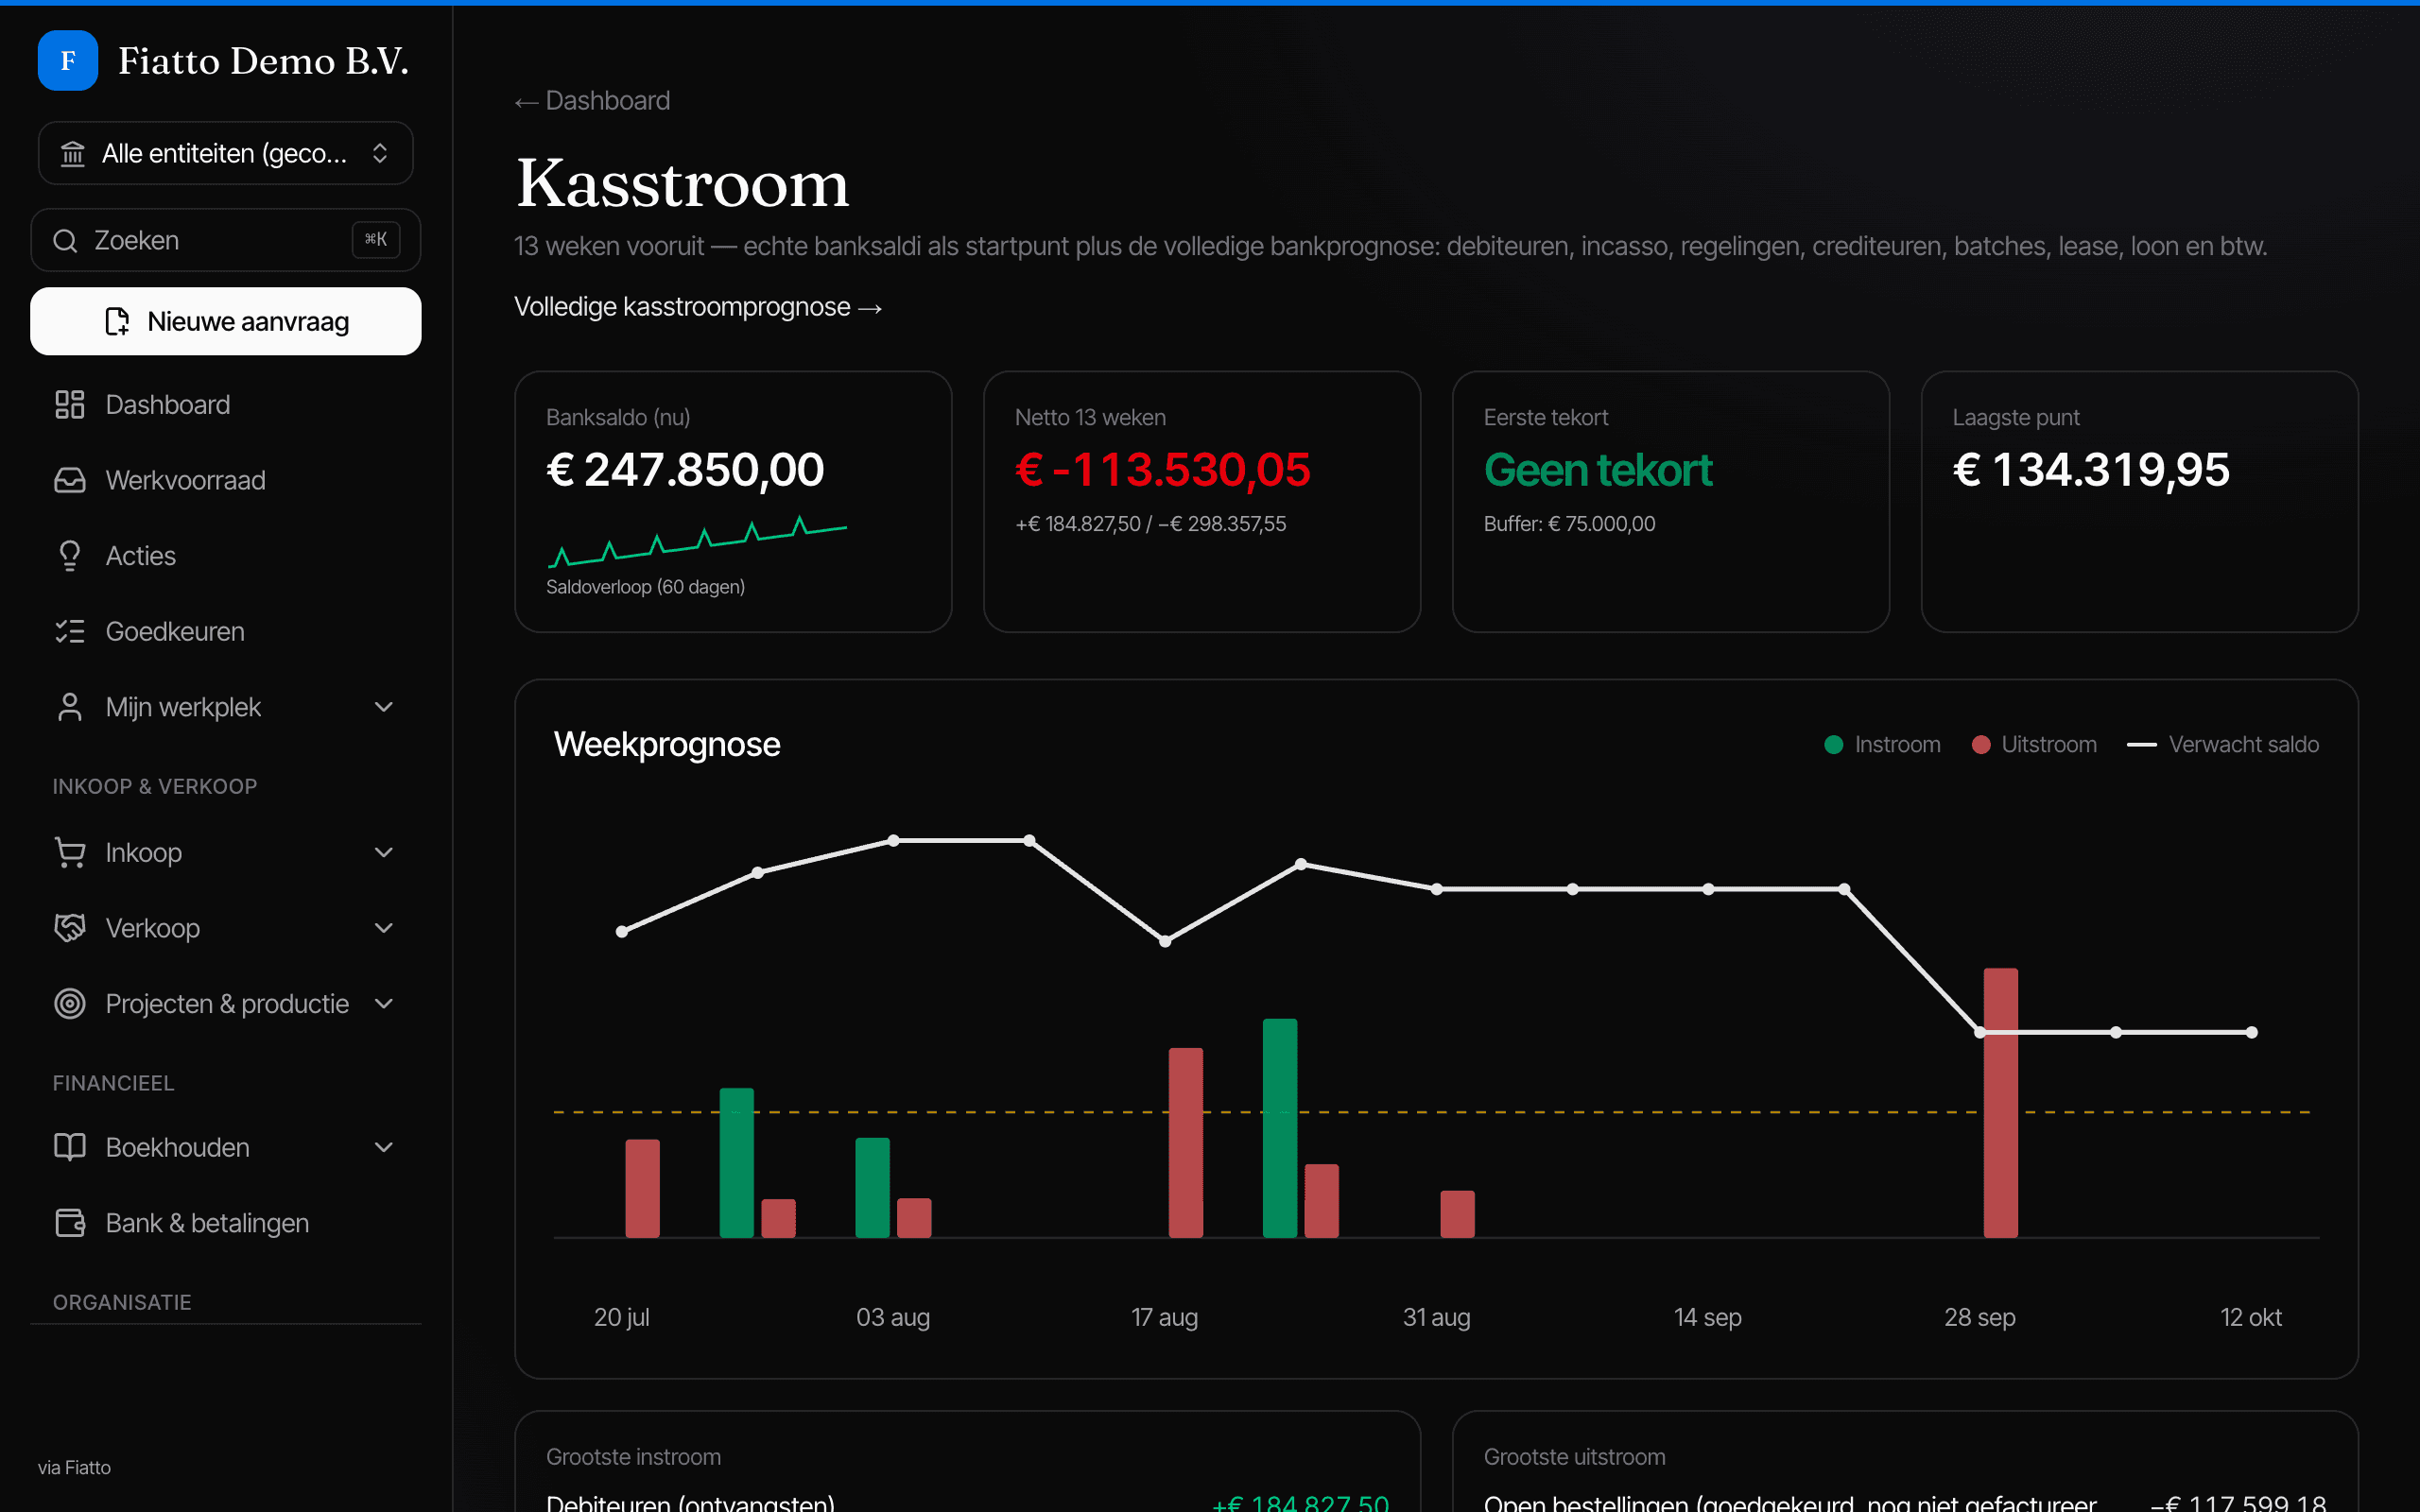
Task: Click the Inkoop shopping cart icon
Action: tap(69, 852)
